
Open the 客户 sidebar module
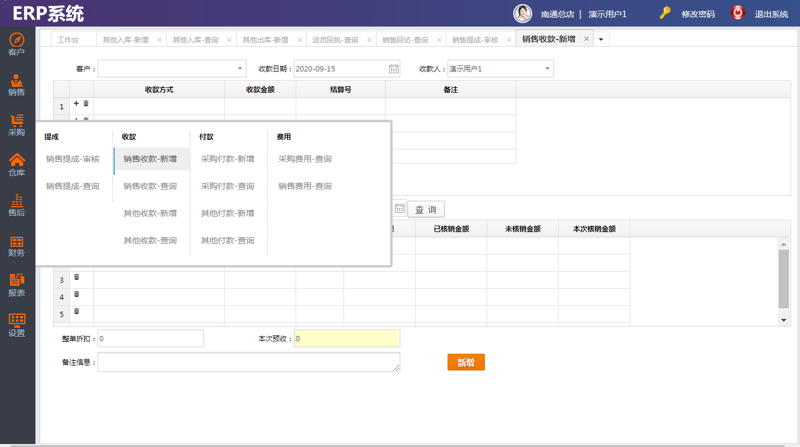coord(17,45)
